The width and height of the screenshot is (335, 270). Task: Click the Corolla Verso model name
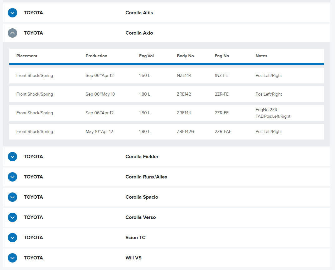pos(141,217)
